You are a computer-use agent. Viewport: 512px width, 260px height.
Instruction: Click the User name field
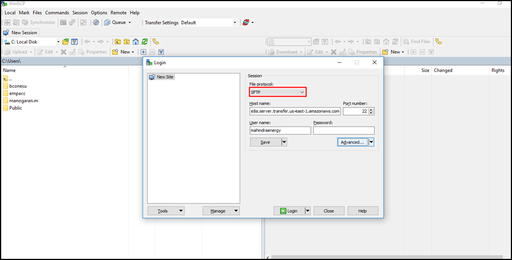pyautogui.click(x=280, y=131)
